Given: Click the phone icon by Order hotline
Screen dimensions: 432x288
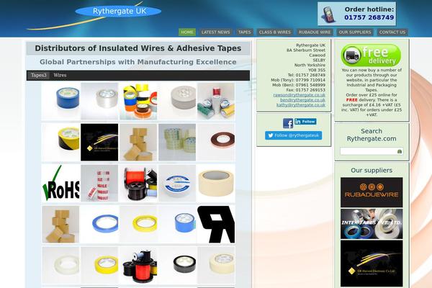Looking at the screenshot, I should (328, 14).
